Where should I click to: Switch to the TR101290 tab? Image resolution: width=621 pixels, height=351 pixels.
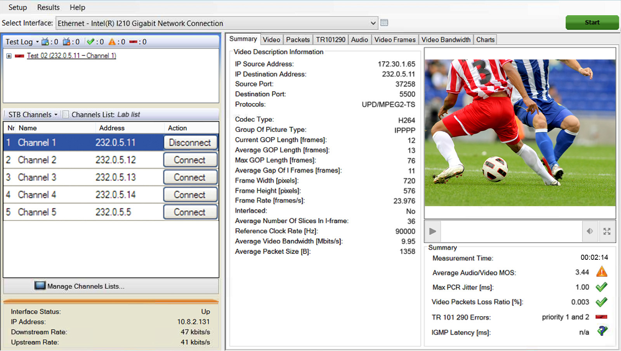[330, 39]
